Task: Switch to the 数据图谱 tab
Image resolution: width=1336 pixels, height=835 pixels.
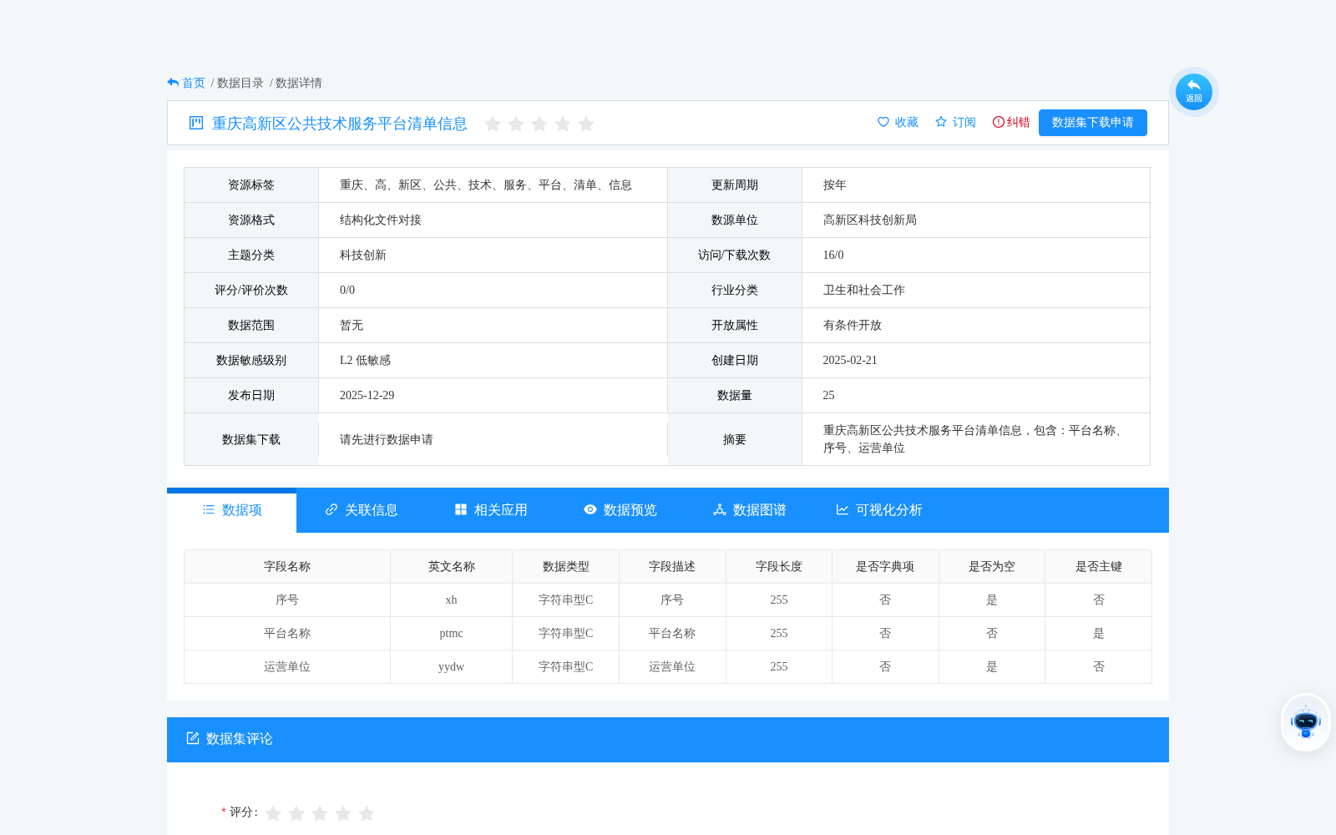Action: [x=750, y=510]
